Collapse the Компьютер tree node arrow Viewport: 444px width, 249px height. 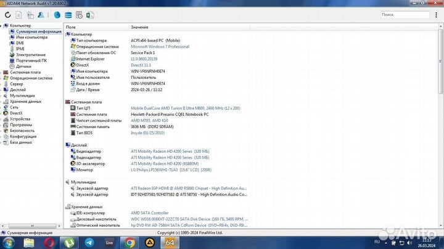click(1, 26)
